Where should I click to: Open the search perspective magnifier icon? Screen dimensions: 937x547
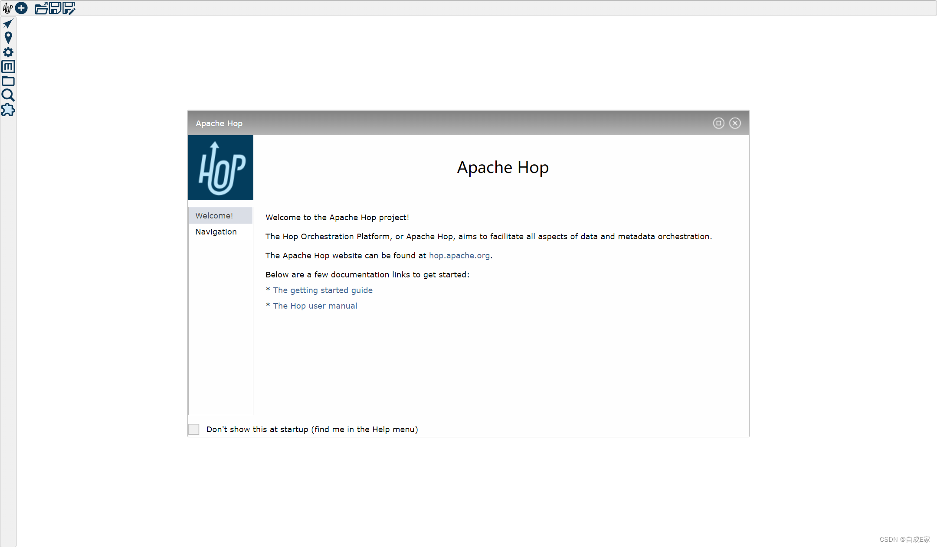coord(8,95)
